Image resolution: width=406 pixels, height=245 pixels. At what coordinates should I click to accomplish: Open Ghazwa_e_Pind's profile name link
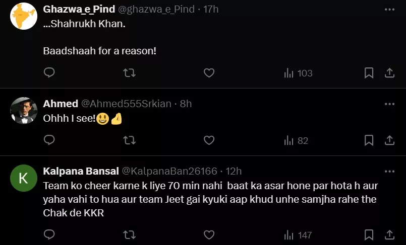point(79,10)
